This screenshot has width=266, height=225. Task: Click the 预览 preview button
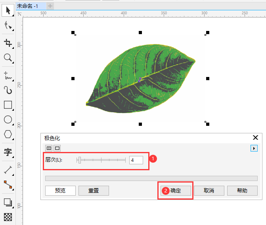[60, 190]
